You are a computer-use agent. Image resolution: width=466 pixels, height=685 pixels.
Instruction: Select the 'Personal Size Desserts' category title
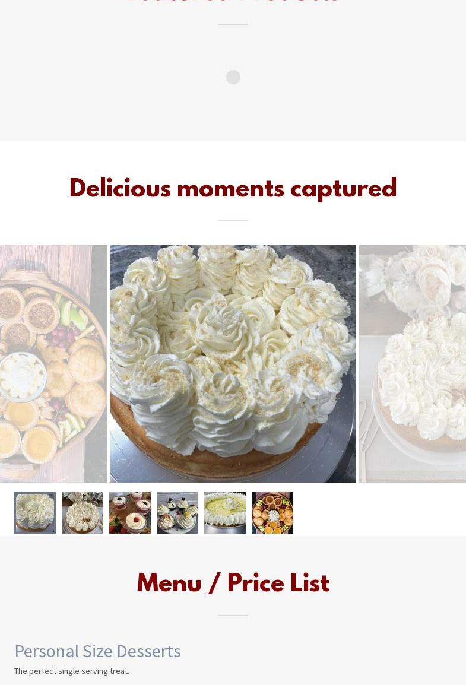pyautogui.click(x=98, y=651)
